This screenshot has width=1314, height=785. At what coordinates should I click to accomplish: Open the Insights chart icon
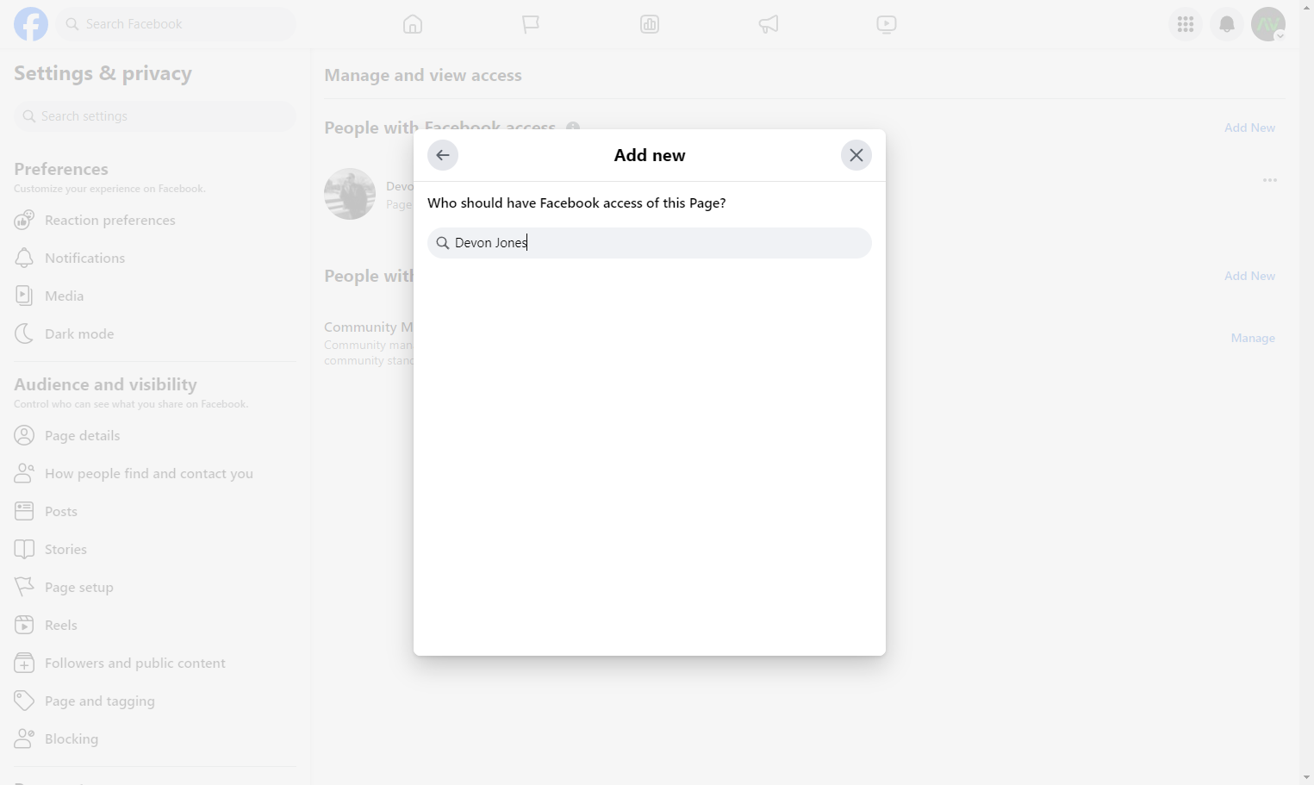pyautogui.click(x=650, y=24)
